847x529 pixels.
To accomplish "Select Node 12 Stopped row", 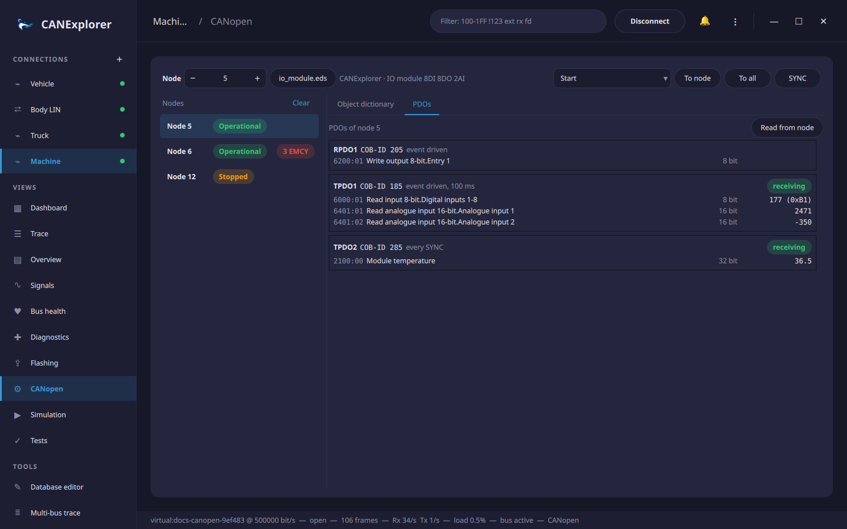I will click(x=239, y=177).
